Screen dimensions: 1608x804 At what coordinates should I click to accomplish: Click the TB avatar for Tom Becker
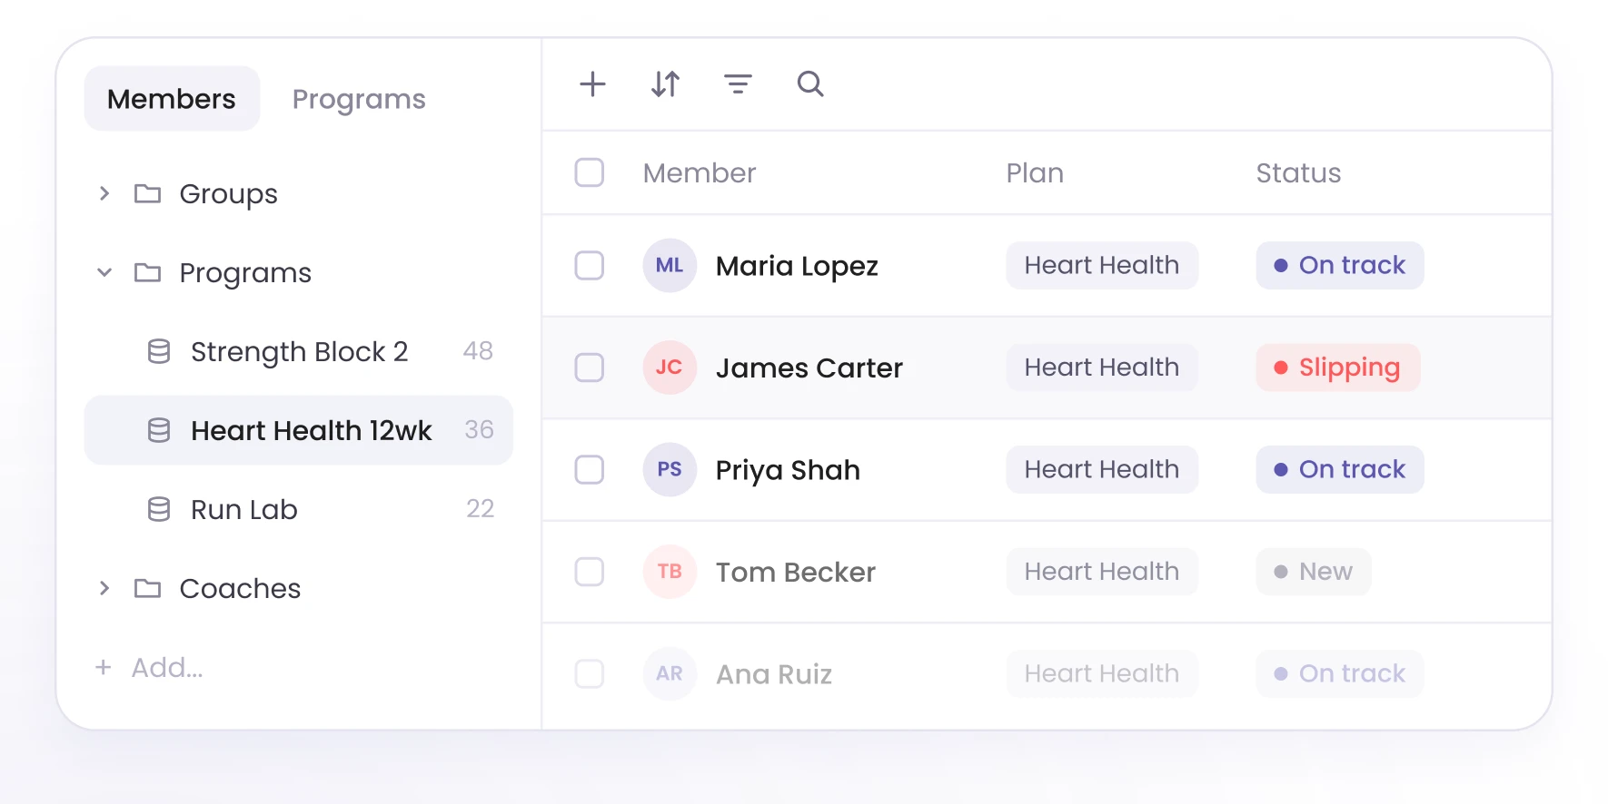670,572
